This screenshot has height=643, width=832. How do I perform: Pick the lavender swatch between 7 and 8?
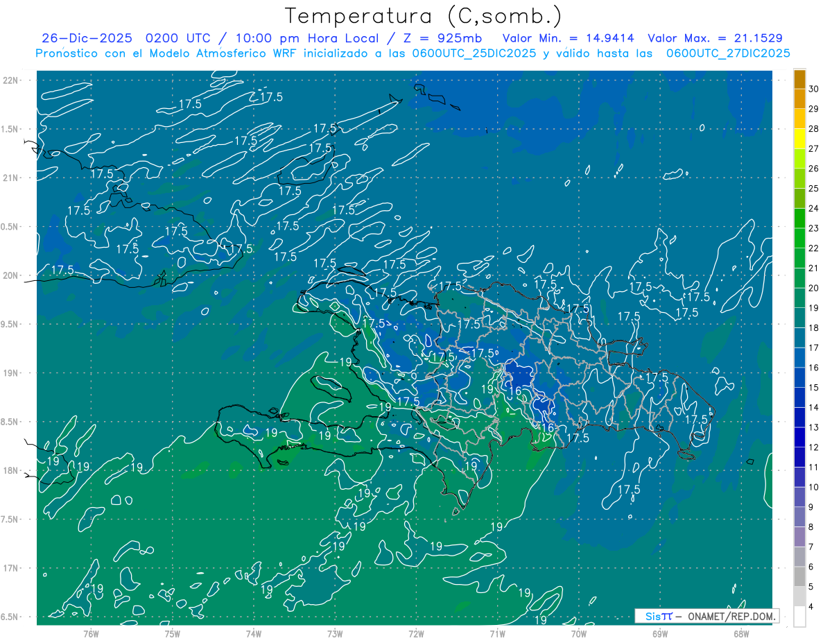(x=799, y=537)
